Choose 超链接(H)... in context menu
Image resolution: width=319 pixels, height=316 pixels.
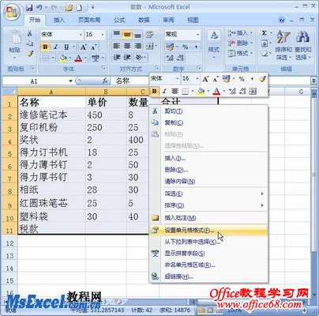[208, 276]
